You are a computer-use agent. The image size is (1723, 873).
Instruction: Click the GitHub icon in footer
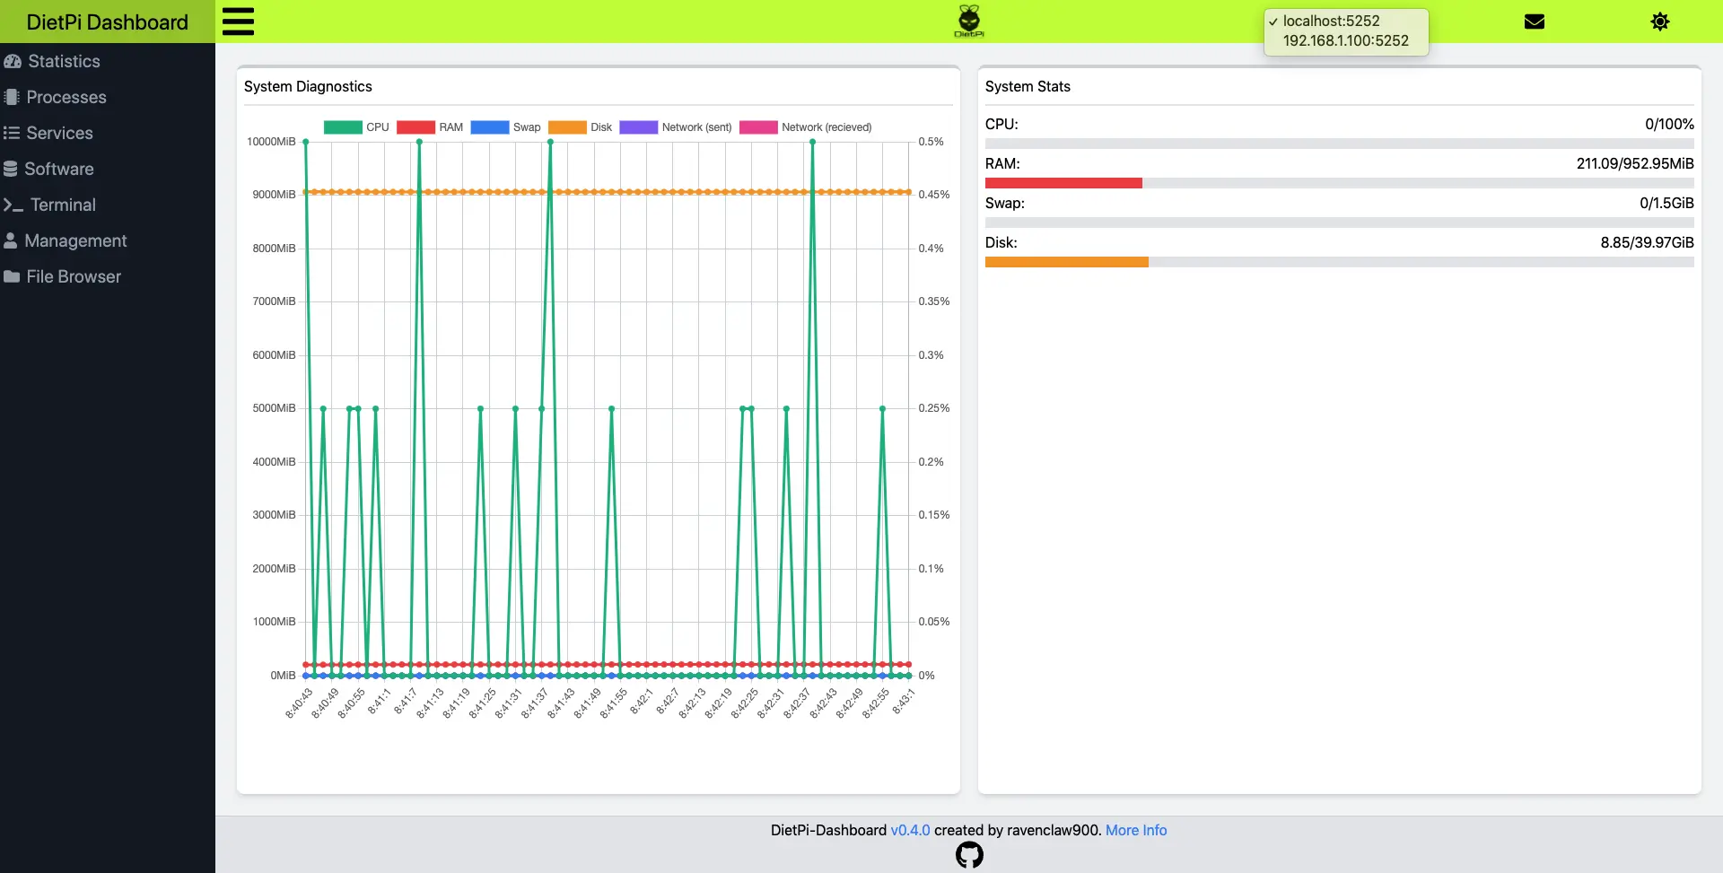pyautogui.click(x=969, y=854)
